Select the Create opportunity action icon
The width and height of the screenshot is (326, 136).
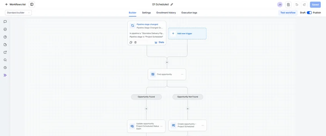[x=173, y=125]
